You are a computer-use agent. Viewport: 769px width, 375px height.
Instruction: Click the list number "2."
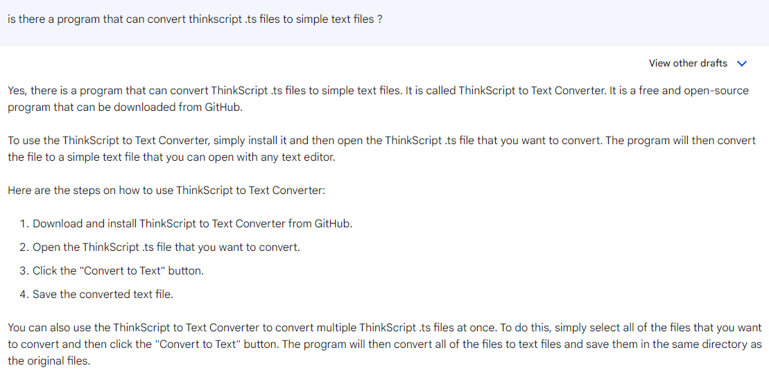tap(24, 247)
